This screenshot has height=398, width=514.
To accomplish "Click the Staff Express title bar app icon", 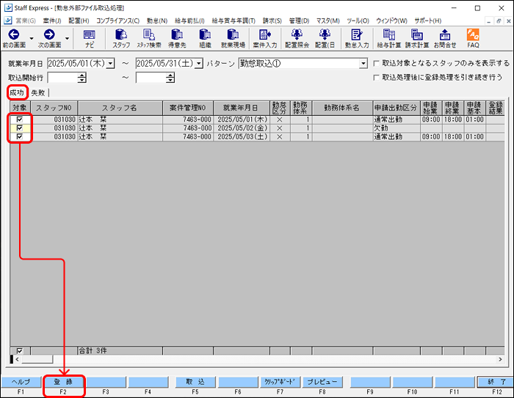I will click(8, 7).
